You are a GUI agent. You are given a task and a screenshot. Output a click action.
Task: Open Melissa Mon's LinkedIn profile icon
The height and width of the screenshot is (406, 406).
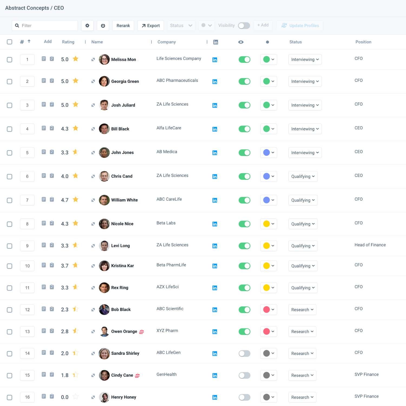click(215, 60)
